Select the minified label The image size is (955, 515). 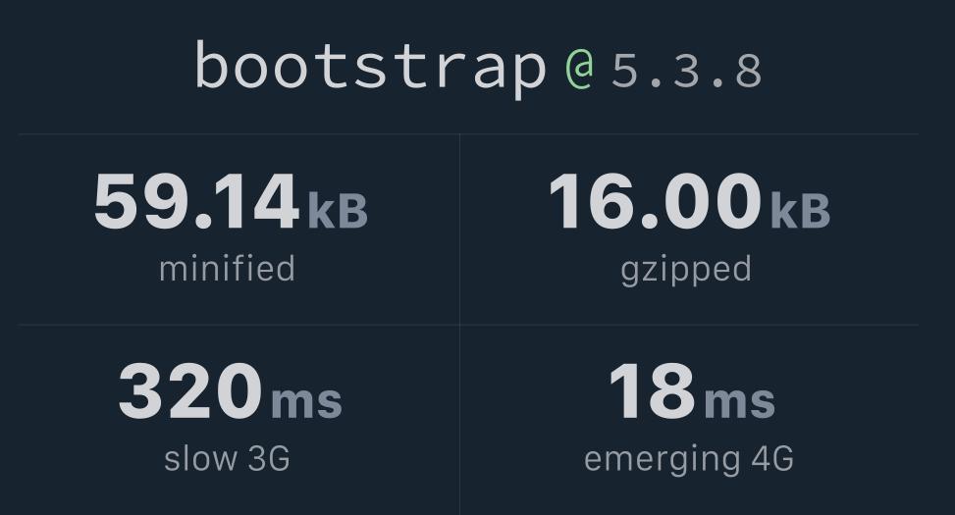[227, 269]
